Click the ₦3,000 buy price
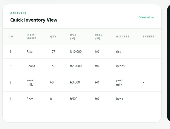 pyautogui.click(x=75, y=82)
